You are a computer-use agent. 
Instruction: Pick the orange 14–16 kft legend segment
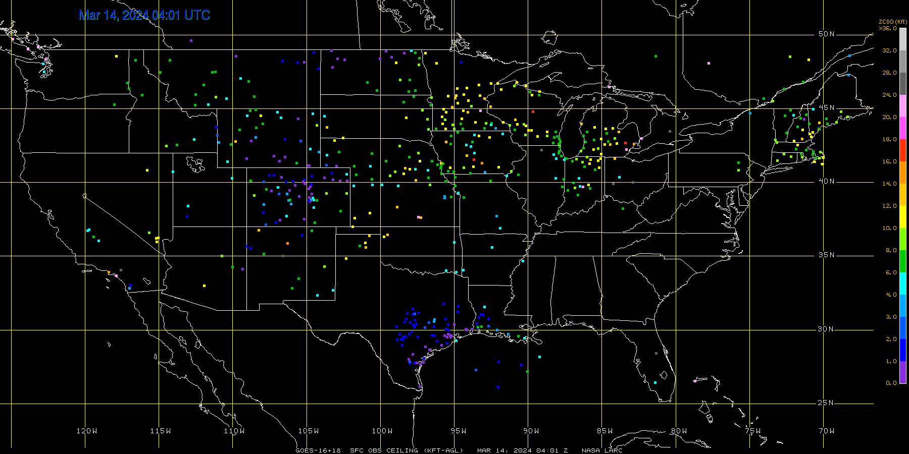click(903, 173)
